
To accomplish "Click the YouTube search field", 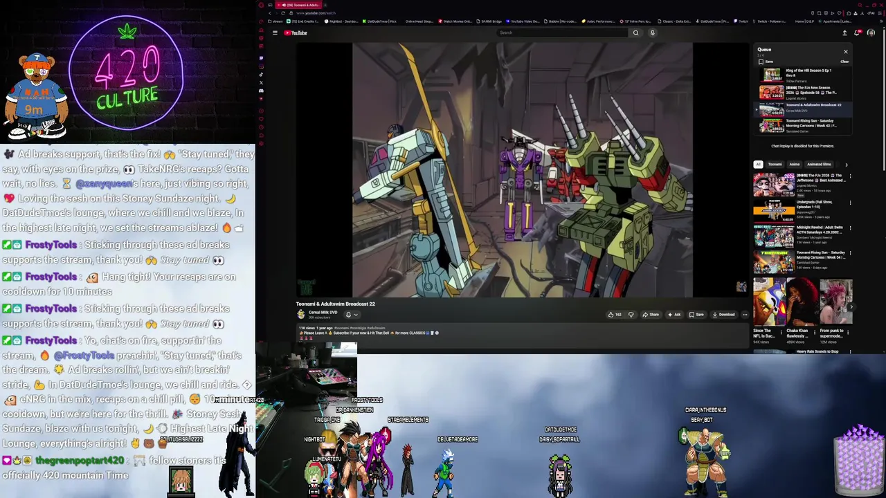I will (x=562, y=33).
